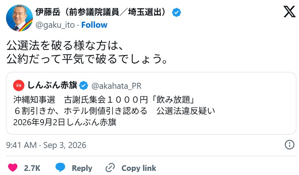Click the Reply text label
This screenshot has width=299, height=175.
click(82, 168)
